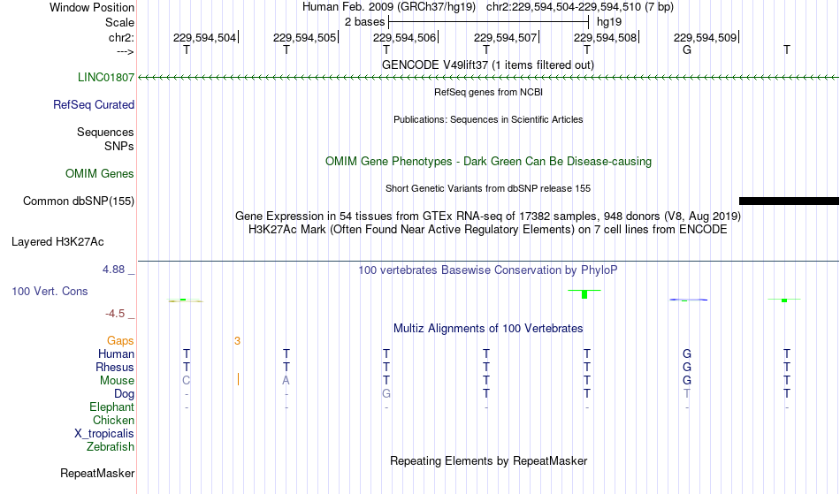Click the orange insertion bar in Mouse row
Viewport: 840px width, 494px height.
tap(238, 379)
